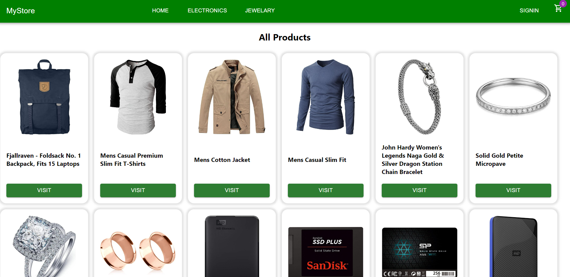Open the shopping cart icon
Screen dimensions: 570x277
(x=558, y=8)
